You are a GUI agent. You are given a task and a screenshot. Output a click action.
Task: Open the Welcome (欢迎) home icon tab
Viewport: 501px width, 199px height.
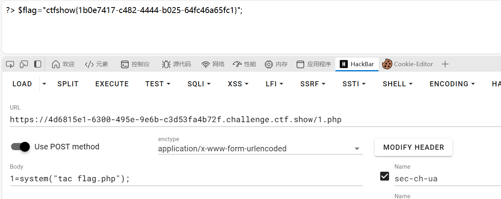click(63, 64)
